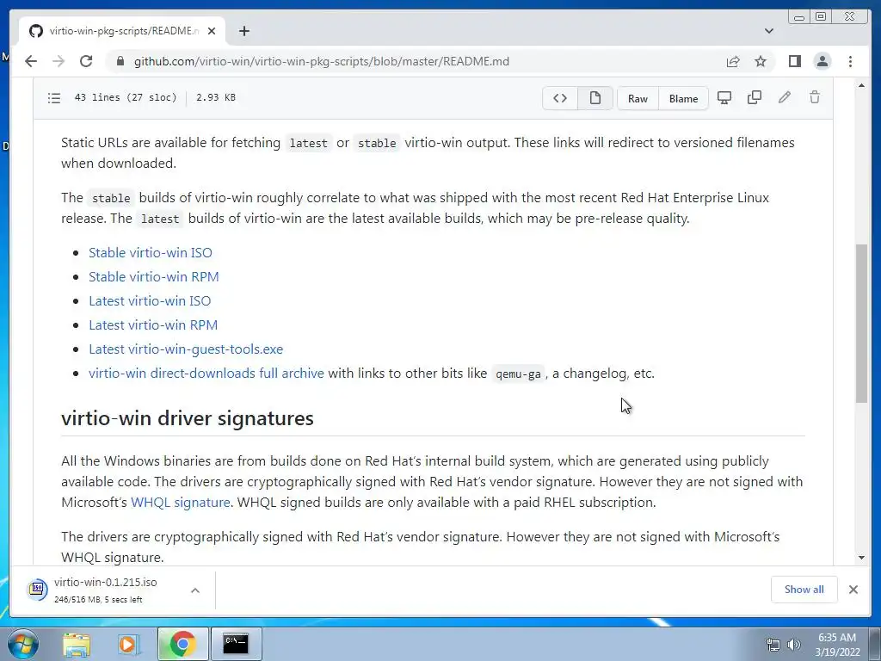881x661 pixels.
Task: Open the Windows Start menu
Action: click(22, 644)
